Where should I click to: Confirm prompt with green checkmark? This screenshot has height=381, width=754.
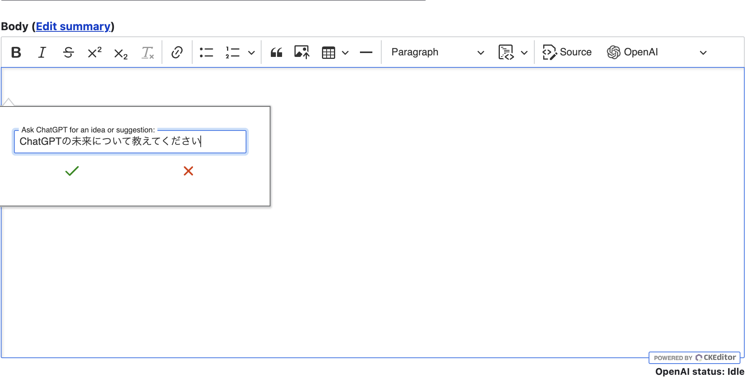pyautogui.click(x=72, y=171)
